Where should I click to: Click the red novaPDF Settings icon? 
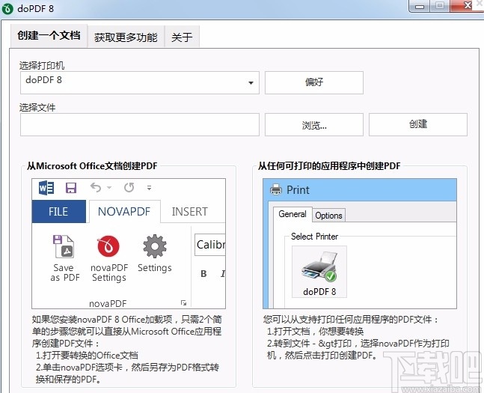coord(108,246)
